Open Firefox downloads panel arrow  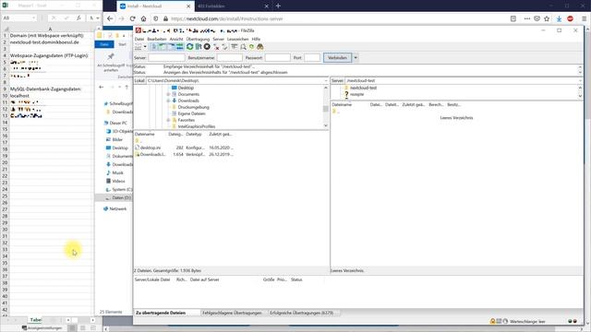[559, 18]
